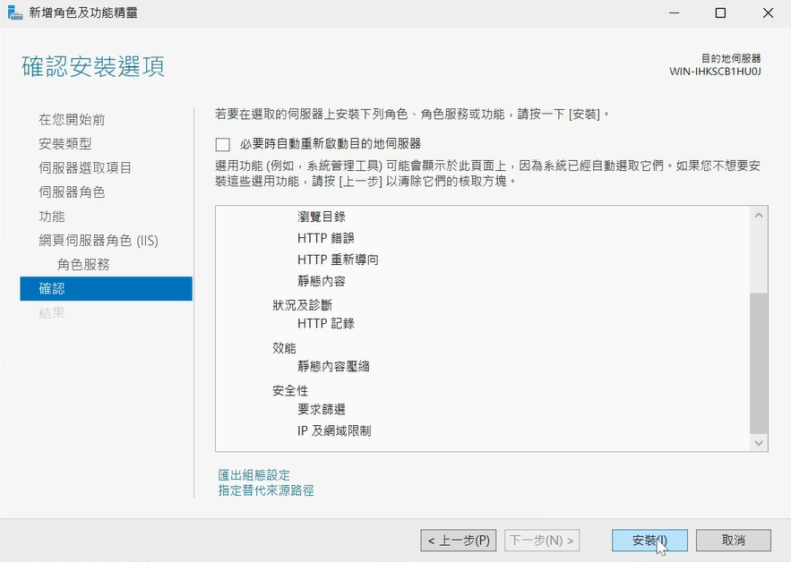Click the 上一步(P) button
Image resolution: width=791 pixels, height=562 pixels.
[x=459, y=541]
